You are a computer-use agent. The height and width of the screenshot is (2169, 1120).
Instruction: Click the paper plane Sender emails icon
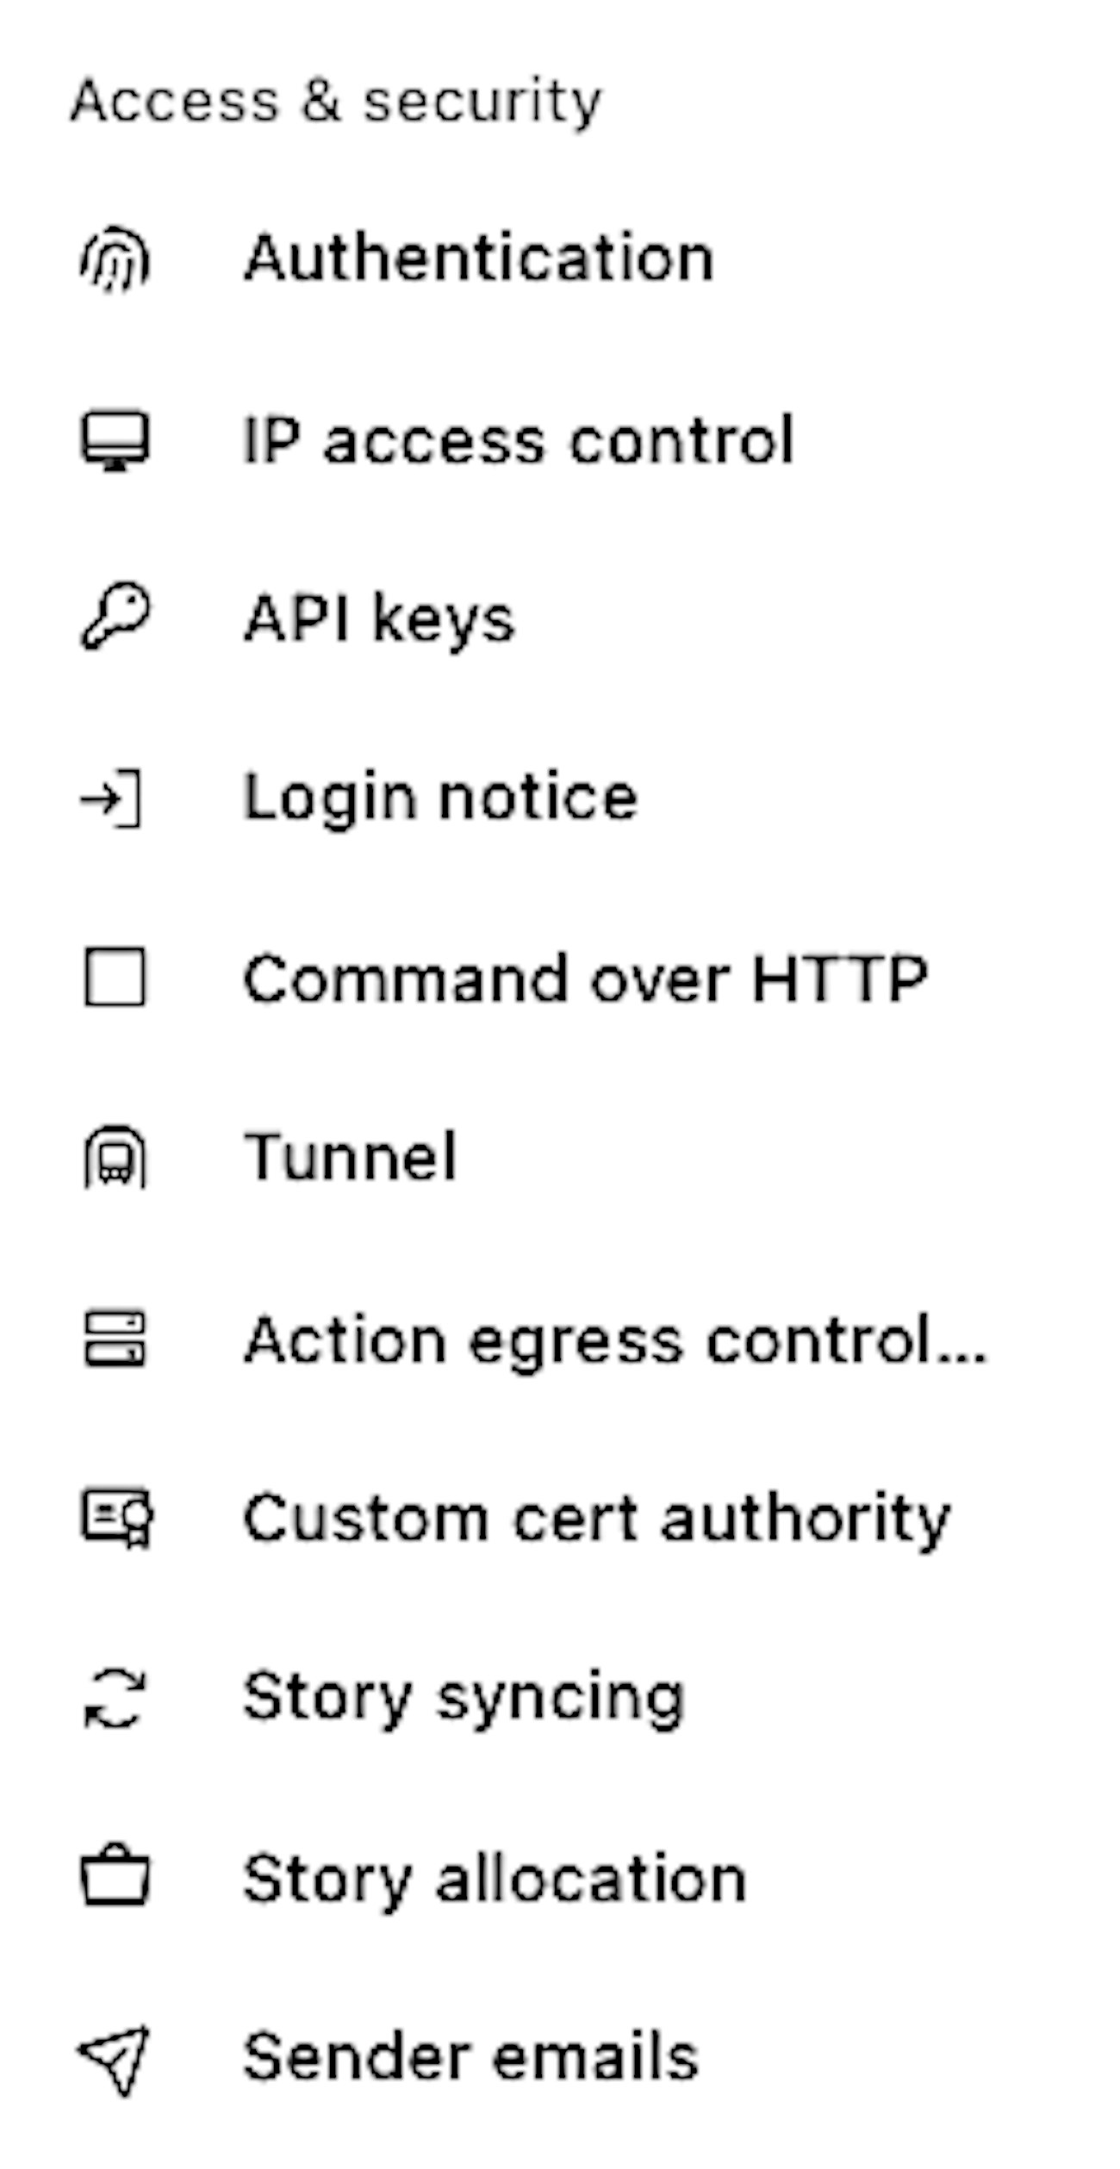[115, 2058]
